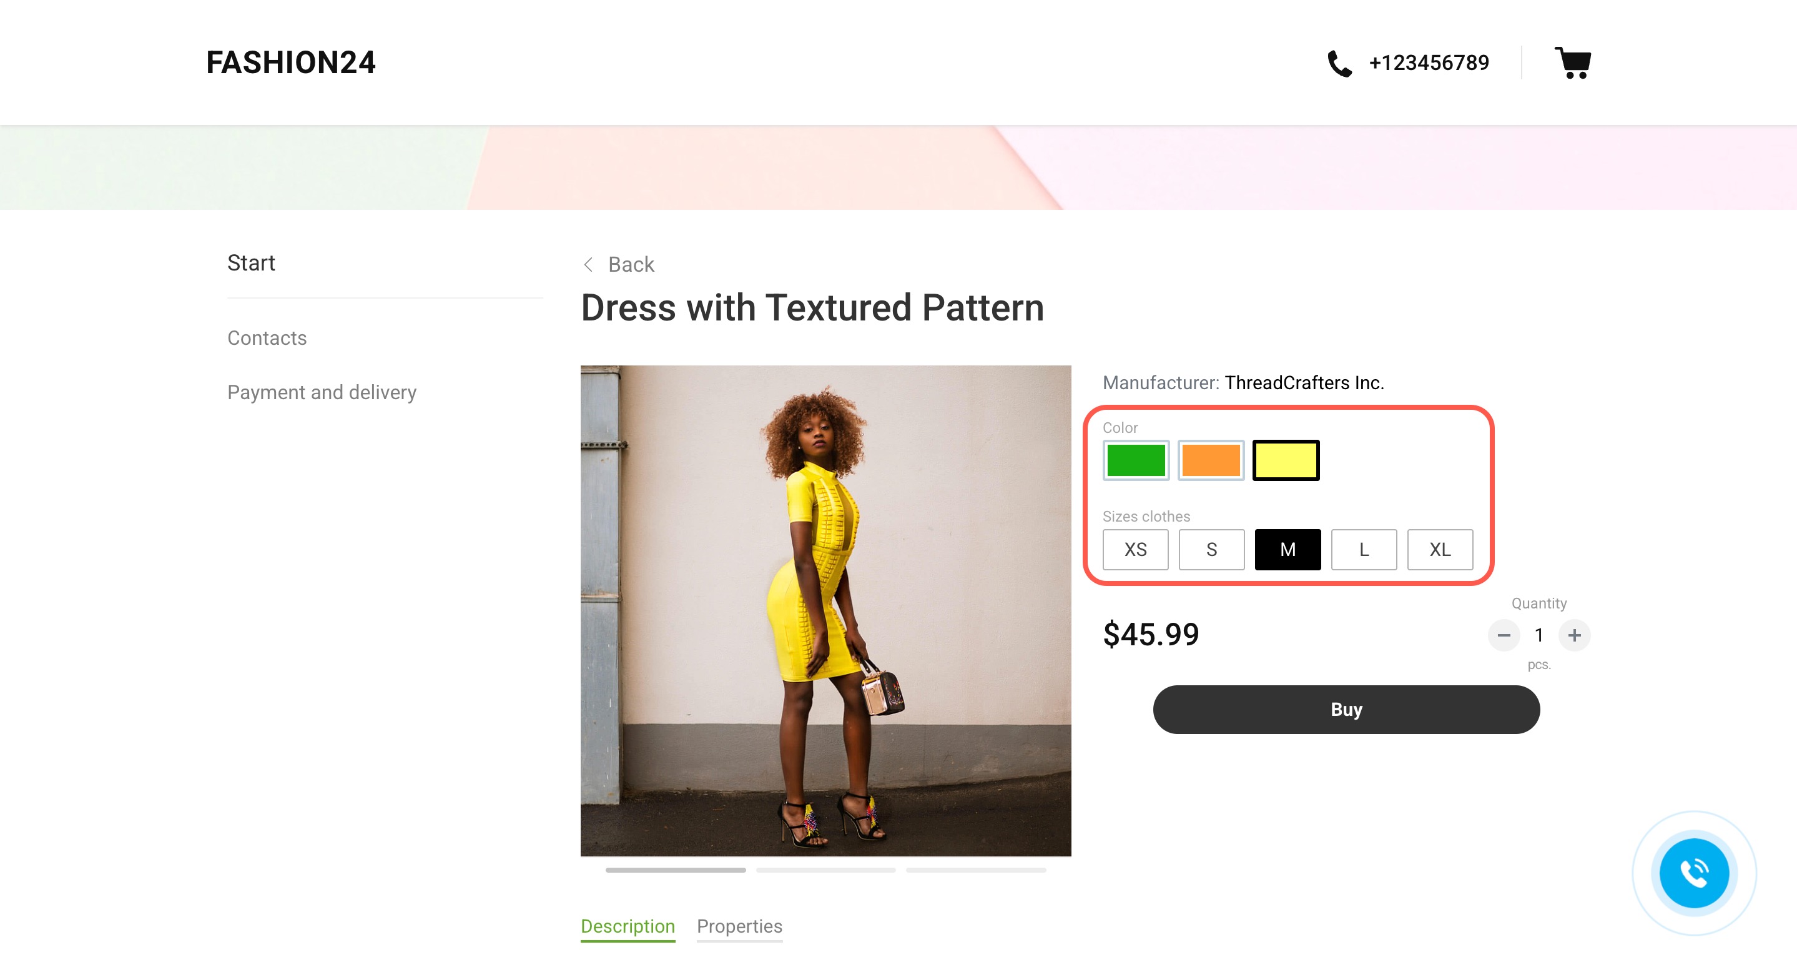
Task: Increase quantity with the plus button
Action: point(1573,635)
